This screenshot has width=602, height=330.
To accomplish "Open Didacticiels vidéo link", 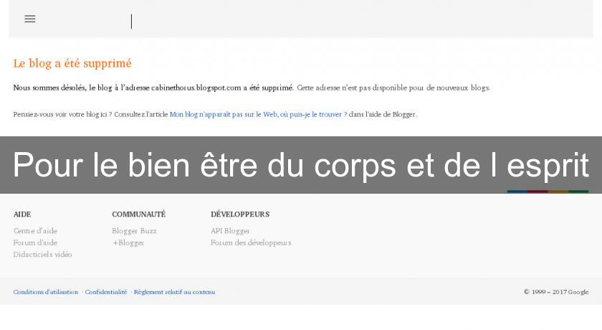I will (x=42, y=255).
